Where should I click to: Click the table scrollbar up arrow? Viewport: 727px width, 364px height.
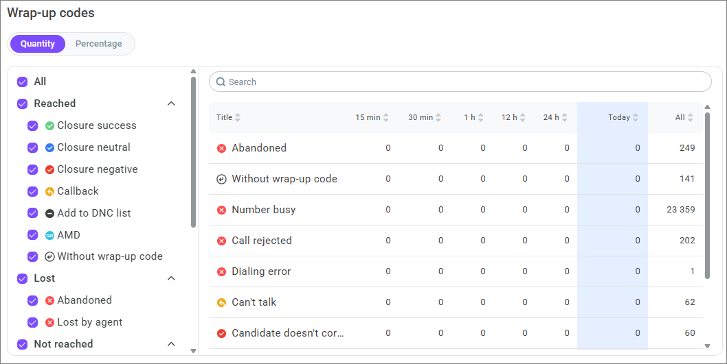(707, 107)
